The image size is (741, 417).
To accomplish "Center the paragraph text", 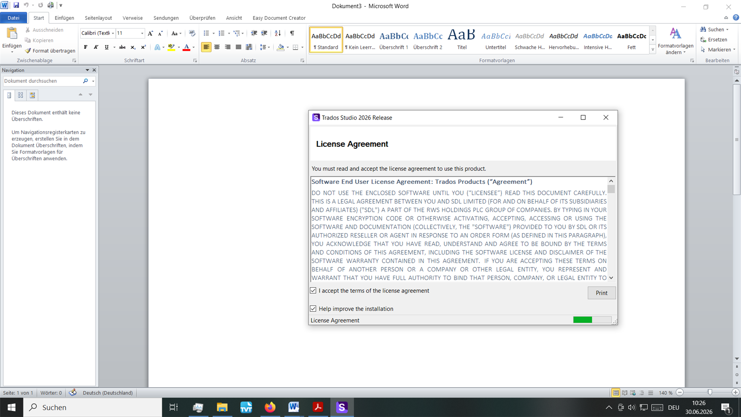I will click(217, 47).
